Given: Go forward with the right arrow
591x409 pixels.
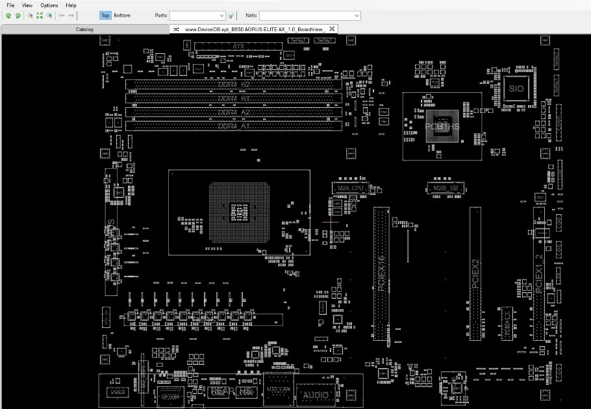Looking at the screenshot, I should pyautogui.click(x=71, y=16).
